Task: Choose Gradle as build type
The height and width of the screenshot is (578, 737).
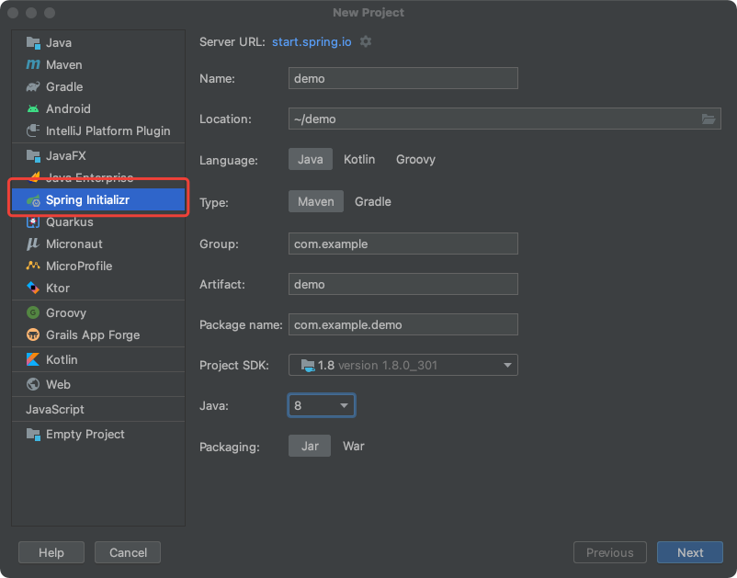Action: pos(373,201)
